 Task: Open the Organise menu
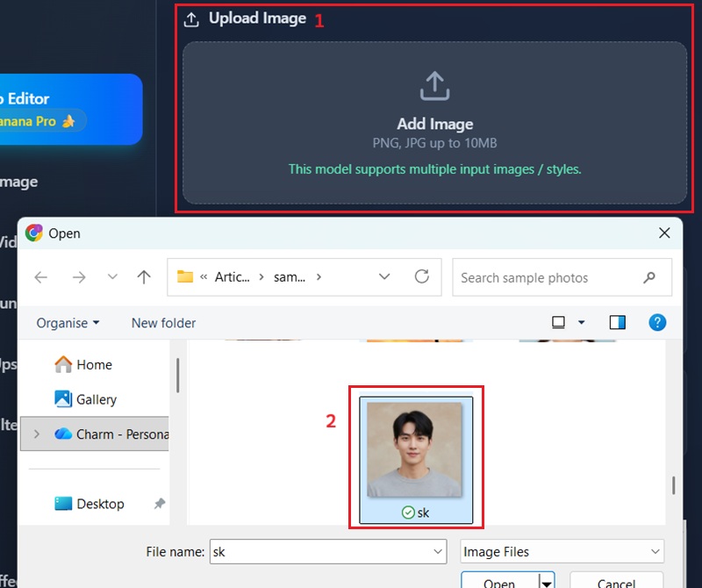[x=68, y=323]
